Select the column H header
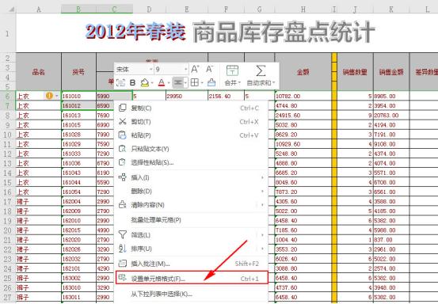This screenshot has width=438, height=304. pos(303,9)
